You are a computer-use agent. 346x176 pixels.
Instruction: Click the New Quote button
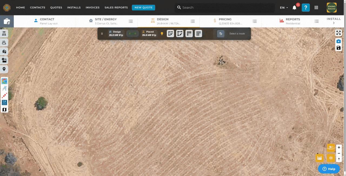click(x=143, y=8)
